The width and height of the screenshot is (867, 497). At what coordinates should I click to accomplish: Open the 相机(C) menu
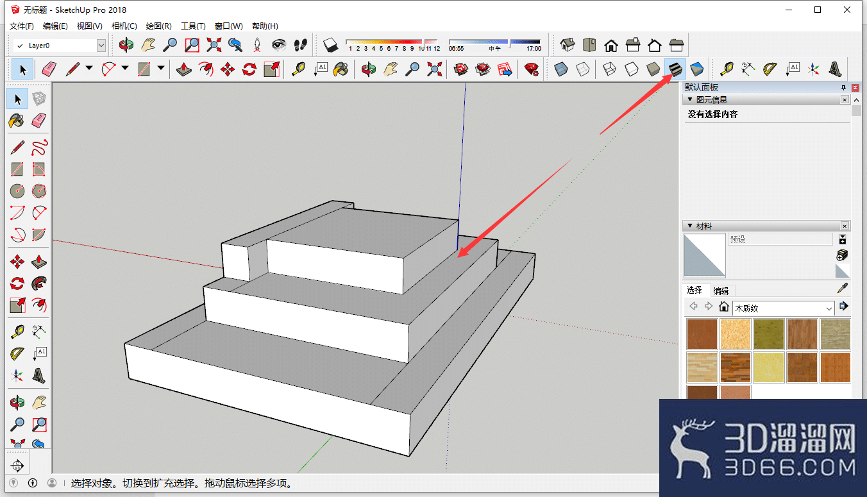coord(124,26)
